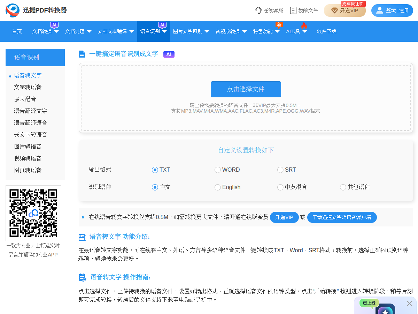The height and width of the screenshot is (314, 418).
Task: Expand the 文档处理 dropdown arrow
Action: tap(89, 31)
